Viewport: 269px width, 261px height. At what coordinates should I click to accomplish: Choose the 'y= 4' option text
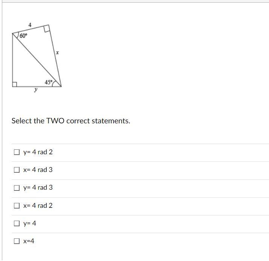click(x=30, y=223)
